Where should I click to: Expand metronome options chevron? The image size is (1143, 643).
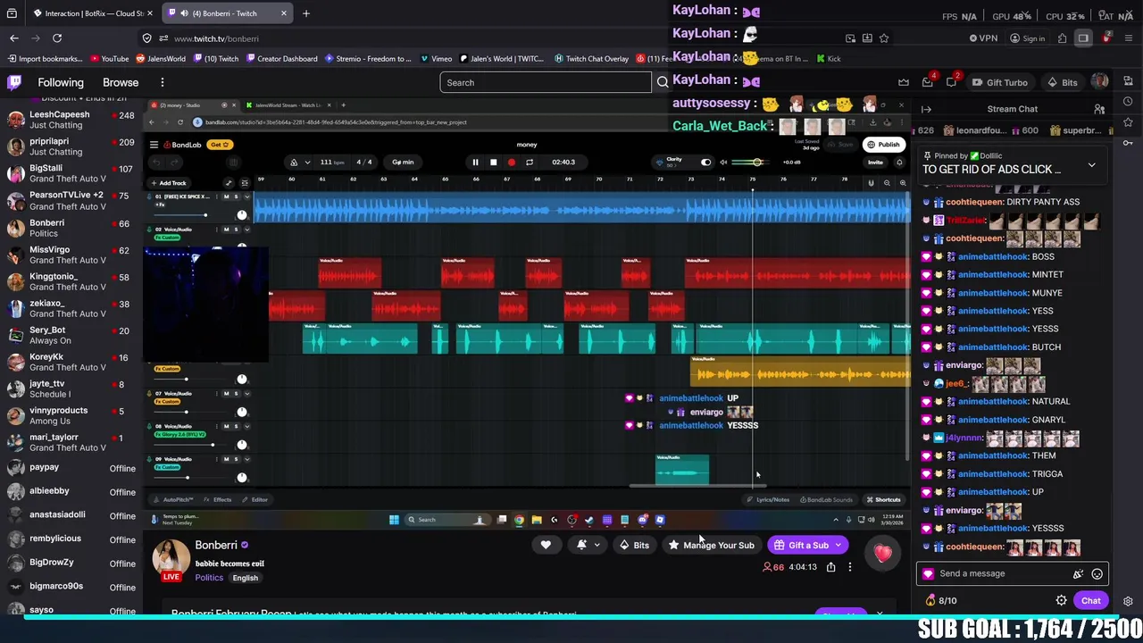(x=307, y=162)
